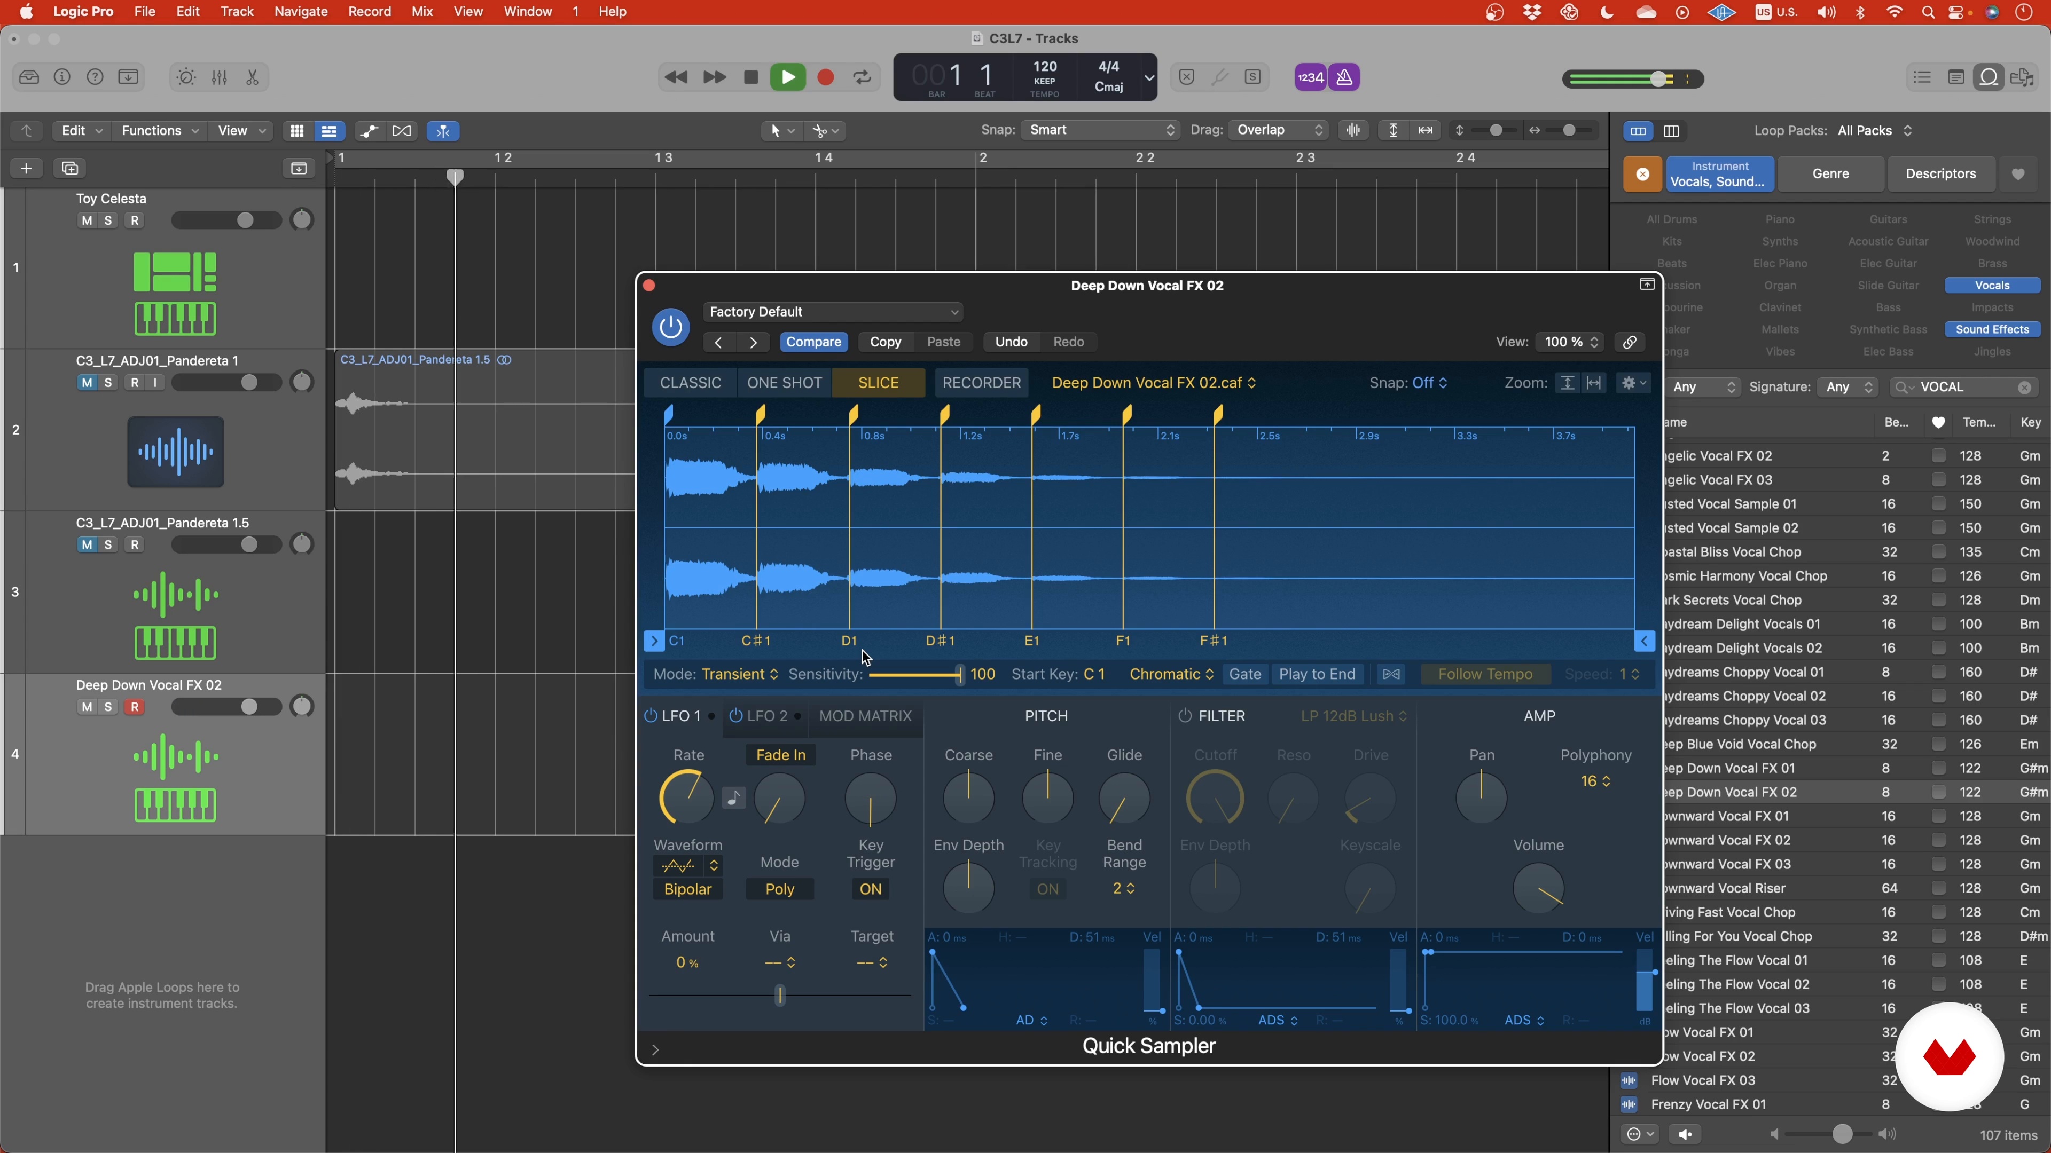Click the Copy button
This screenshot has width=2051, height=1153.
[x=886, y=342]
